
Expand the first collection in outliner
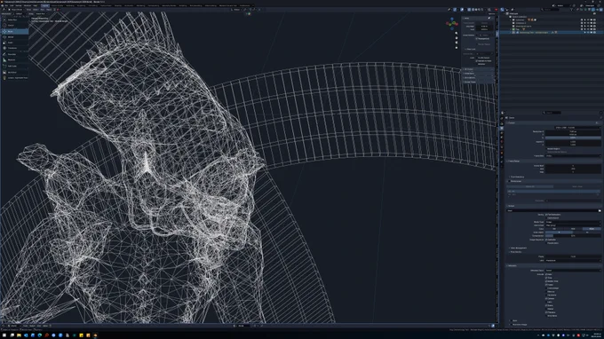[511, 20]
